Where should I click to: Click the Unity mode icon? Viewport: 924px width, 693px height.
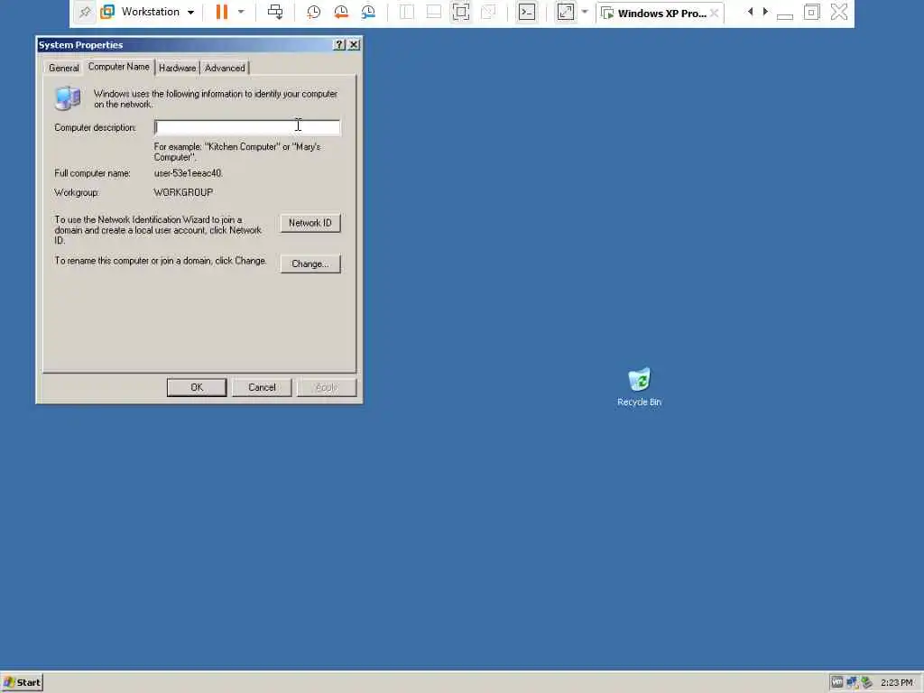click(488, 12)
